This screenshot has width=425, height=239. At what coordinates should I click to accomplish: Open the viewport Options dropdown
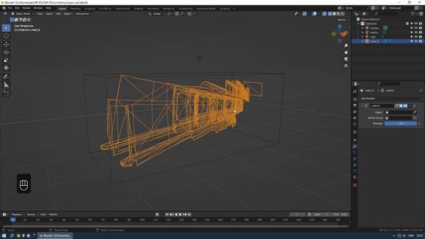[x=343, y=20]
